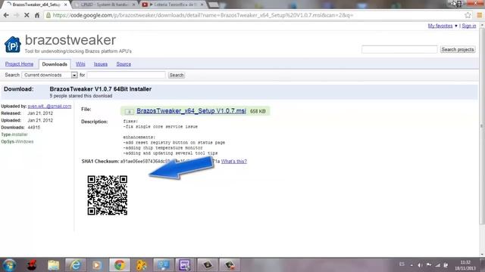Click the Sign in link
Screen dimensions: 485x272
point(469,26)
